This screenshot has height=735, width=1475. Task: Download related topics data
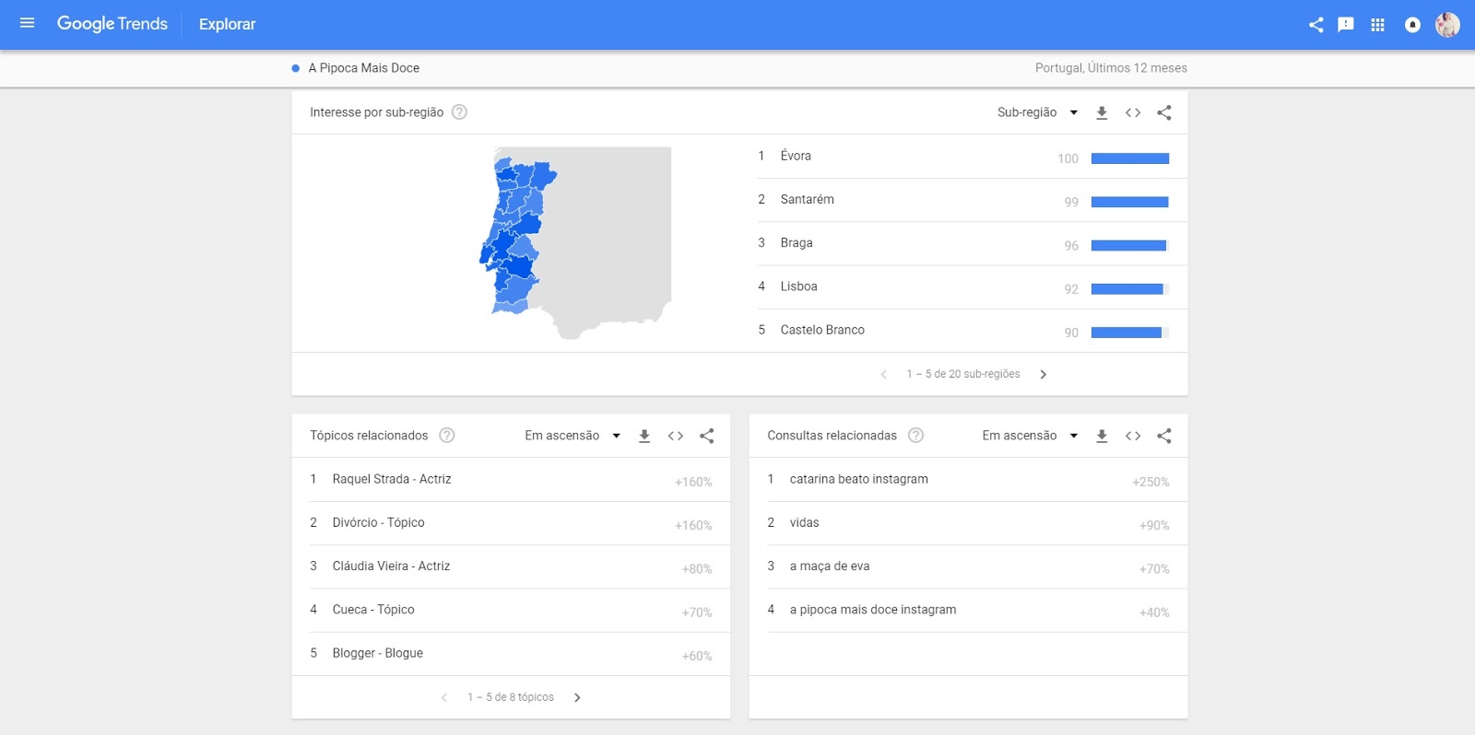(644, 436)
